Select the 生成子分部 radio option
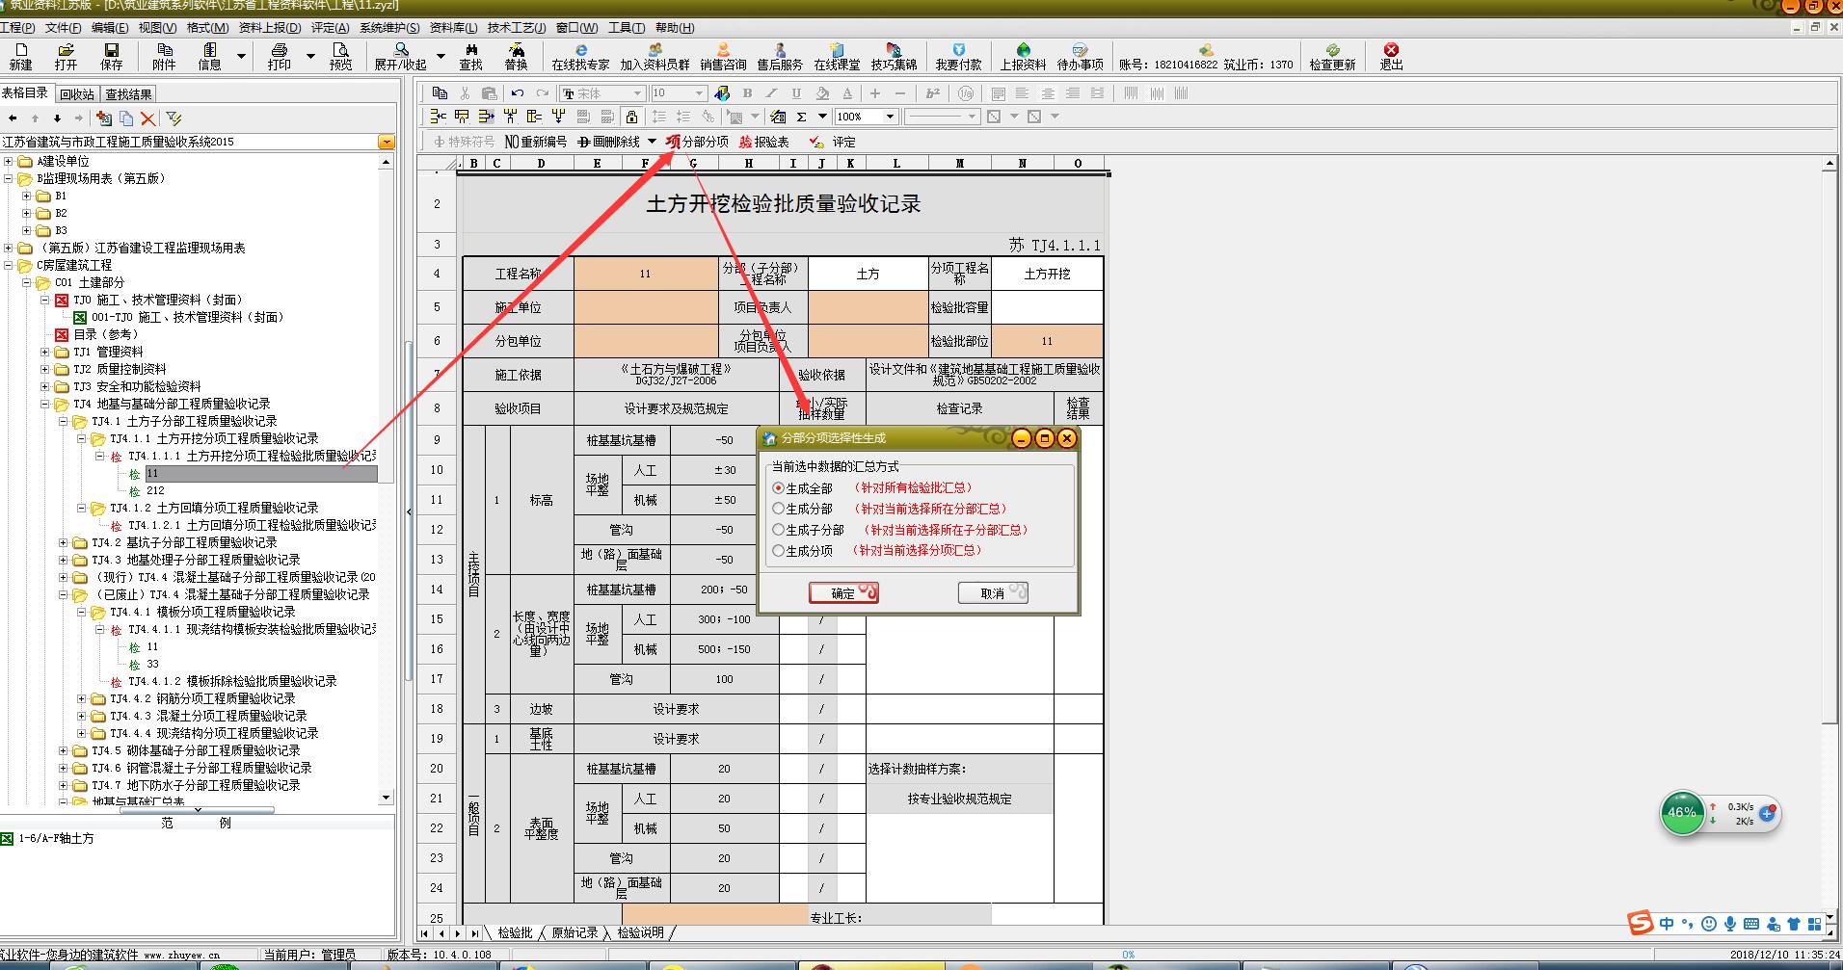Image resolution: width=1843 pixels, height=970 pixels. [779, 530]
